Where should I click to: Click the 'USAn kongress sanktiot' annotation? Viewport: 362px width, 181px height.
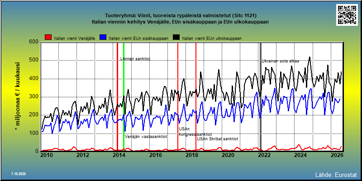pyautogui.click(x=195, y=132)
